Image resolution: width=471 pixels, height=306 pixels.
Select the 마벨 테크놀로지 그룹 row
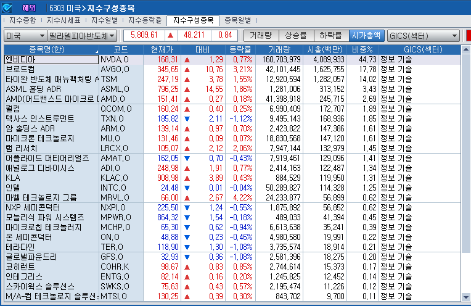point(232,198)
